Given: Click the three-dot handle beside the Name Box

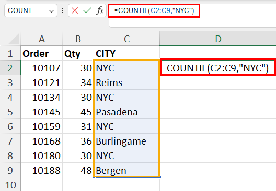Looking at the screenshot, I should pyautogui.click(x=63, y=10).
